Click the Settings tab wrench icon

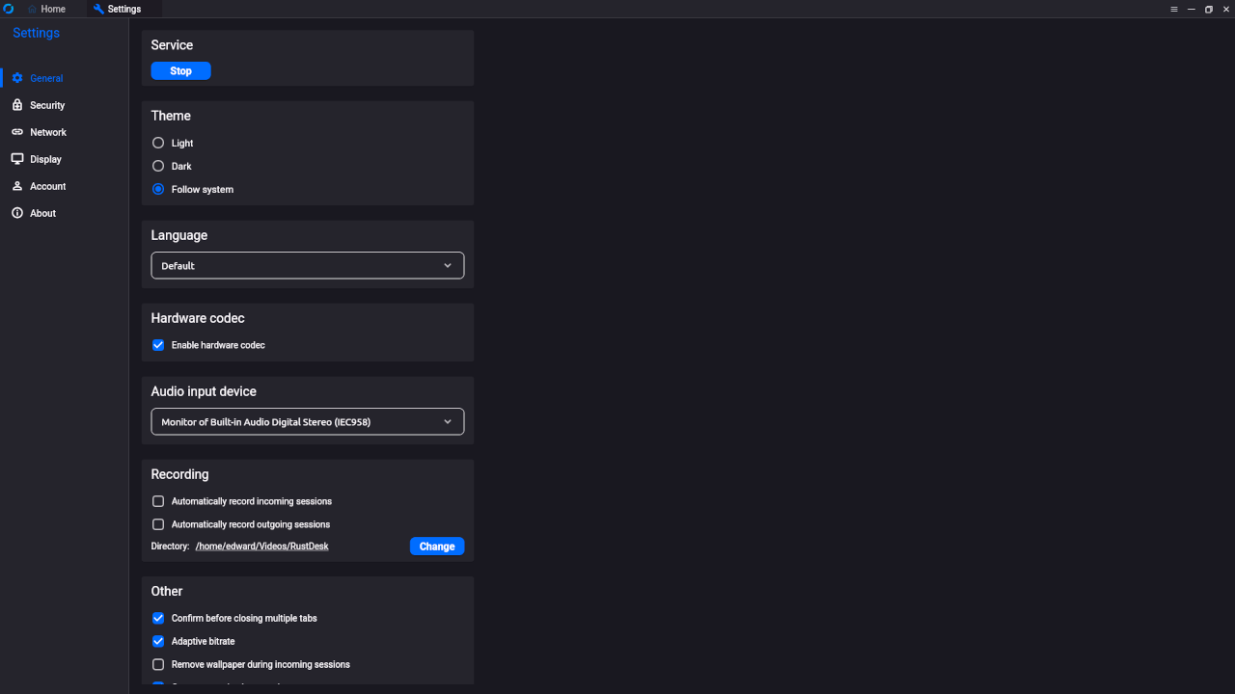click(x=98, y=9)
